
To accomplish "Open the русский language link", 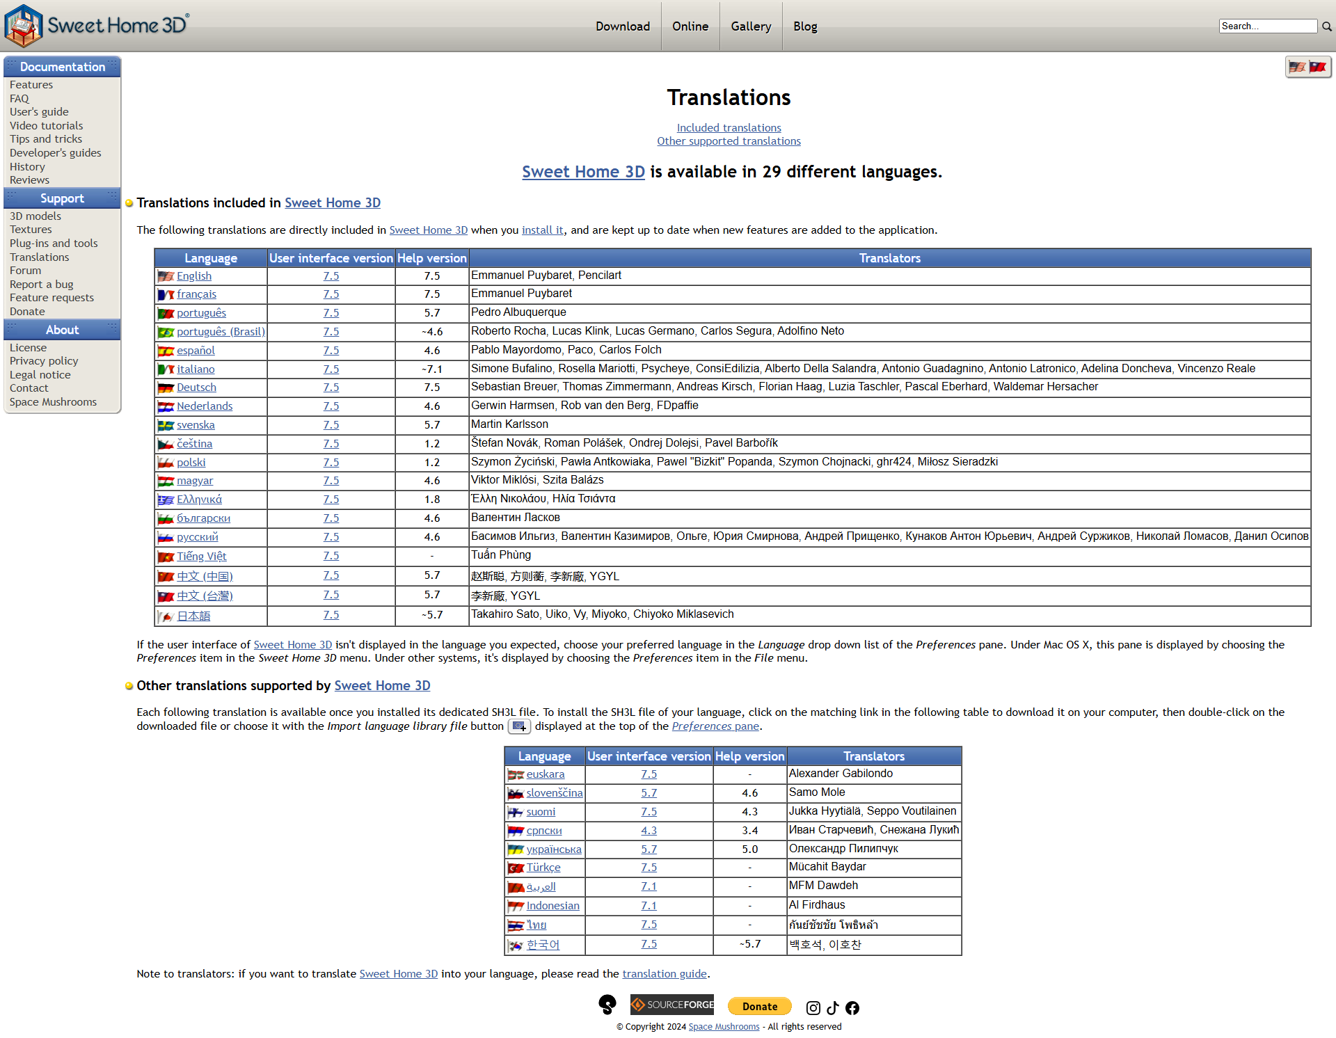I will [x=198, y=537].
